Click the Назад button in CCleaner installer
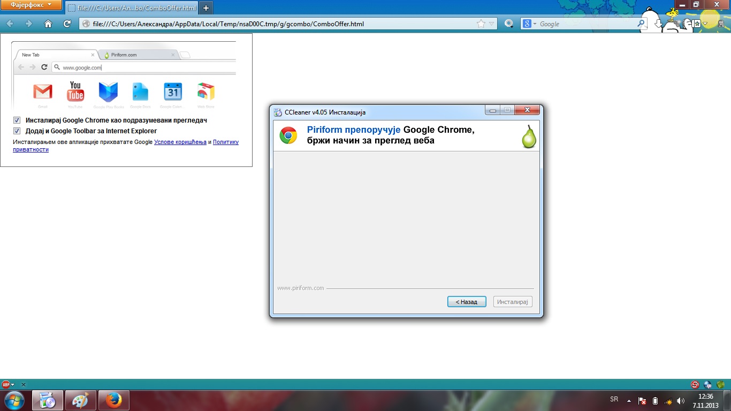The image size is (731, 411). [x=467, y=302]
